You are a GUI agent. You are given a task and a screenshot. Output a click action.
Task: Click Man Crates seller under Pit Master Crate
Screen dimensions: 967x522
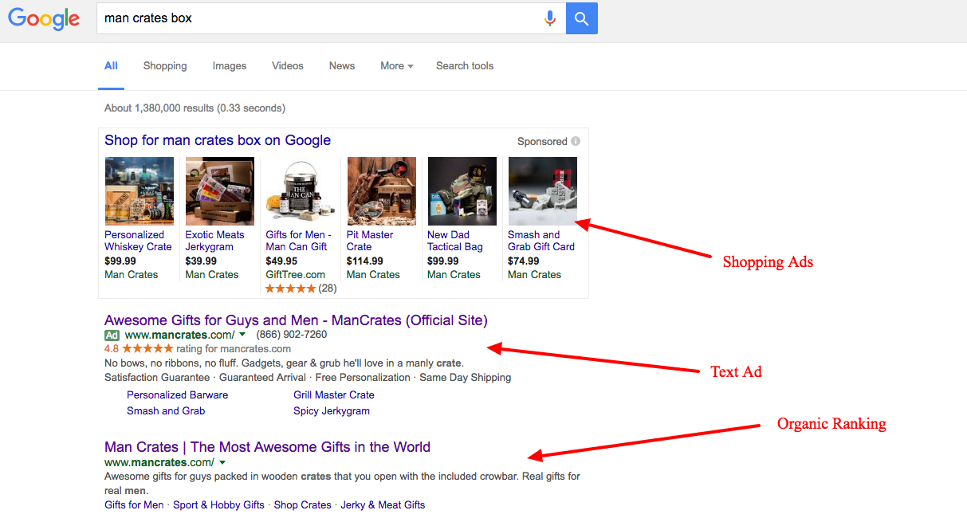373,275
